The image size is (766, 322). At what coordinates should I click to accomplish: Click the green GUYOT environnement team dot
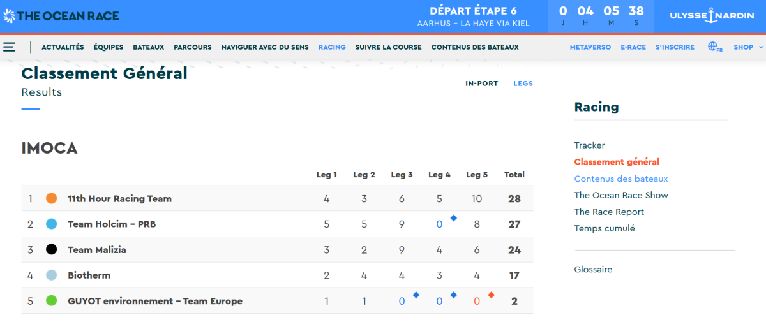pos(52,300)
